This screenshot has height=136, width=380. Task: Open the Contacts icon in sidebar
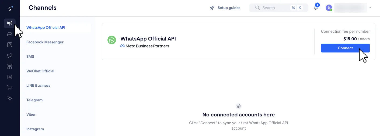(x=10, y=45)
